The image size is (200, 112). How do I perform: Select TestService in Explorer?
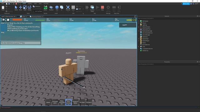145,51
